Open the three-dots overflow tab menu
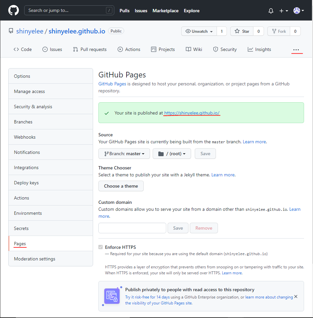Image resolution: width=313 pixels, height=318 pixels. (296, 50)
